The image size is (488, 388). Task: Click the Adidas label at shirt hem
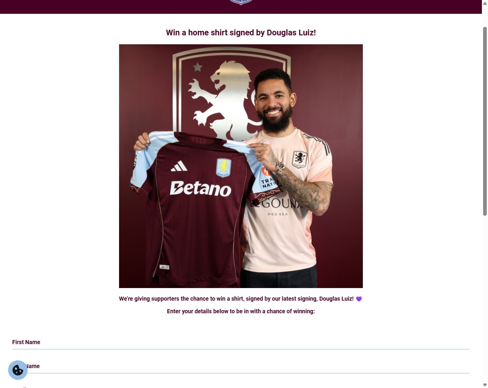click(x=165, y=267)
